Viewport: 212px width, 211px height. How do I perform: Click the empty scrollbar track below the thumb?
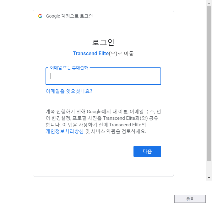[209, 168]
